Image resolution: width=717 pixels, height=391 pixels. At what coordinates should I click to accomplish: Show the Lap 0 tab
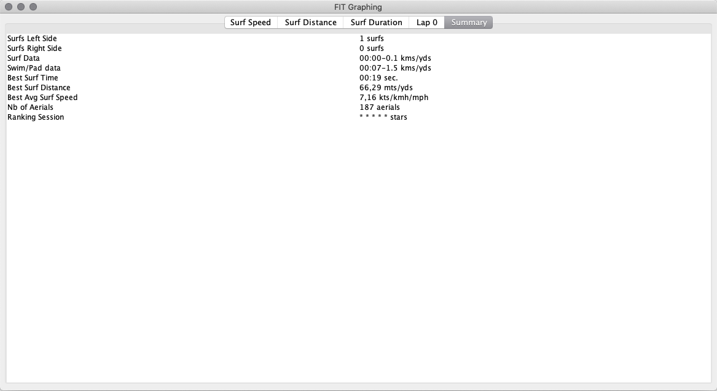tap(426, 22)
